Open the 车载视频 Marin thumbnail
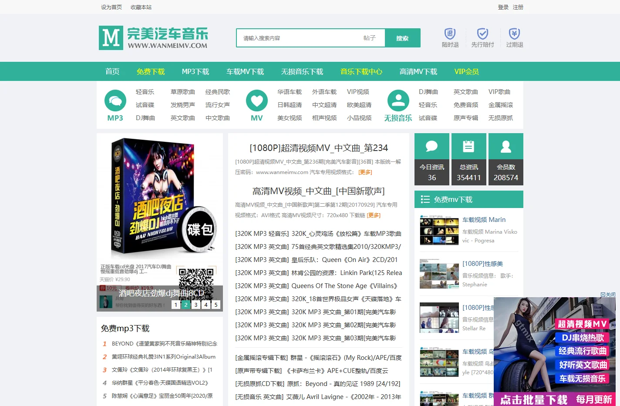The width and height of the screenshot is (620, 406). pos(439,230)
